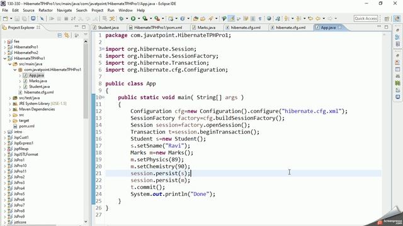Screen dimensions: 403x226
Task: Toggle Link with Editor in Project Explorer
Action: [67, 35]
